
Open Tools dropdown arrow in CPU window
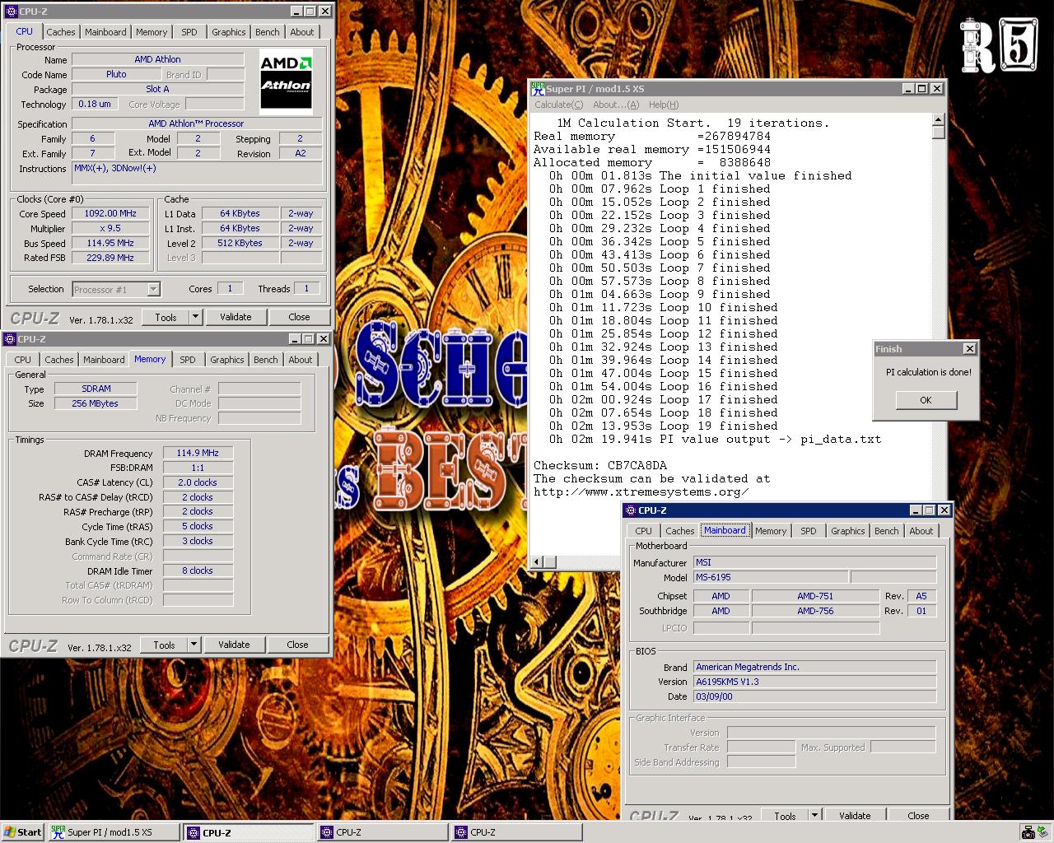195,317
